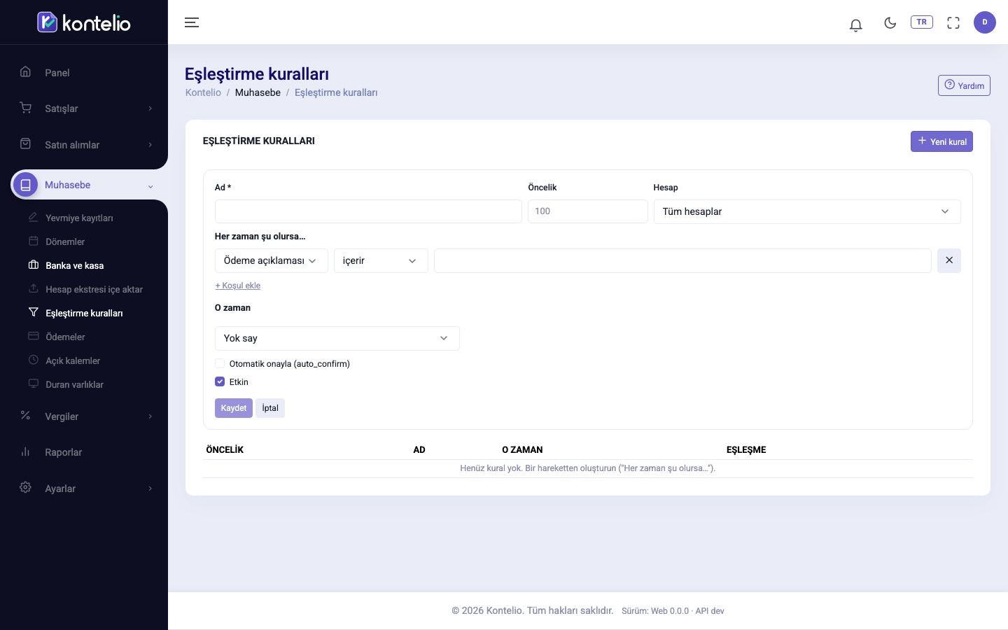Image resolution: width=1008 pixels, height=630 pixels.
Task: Click the Vergiler percent icon
Action: point(26,415)
